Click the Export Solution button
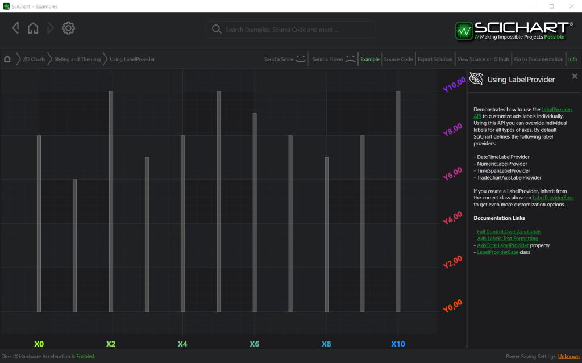The width and height of the screenshot is (582, 363). click(435, 59)
